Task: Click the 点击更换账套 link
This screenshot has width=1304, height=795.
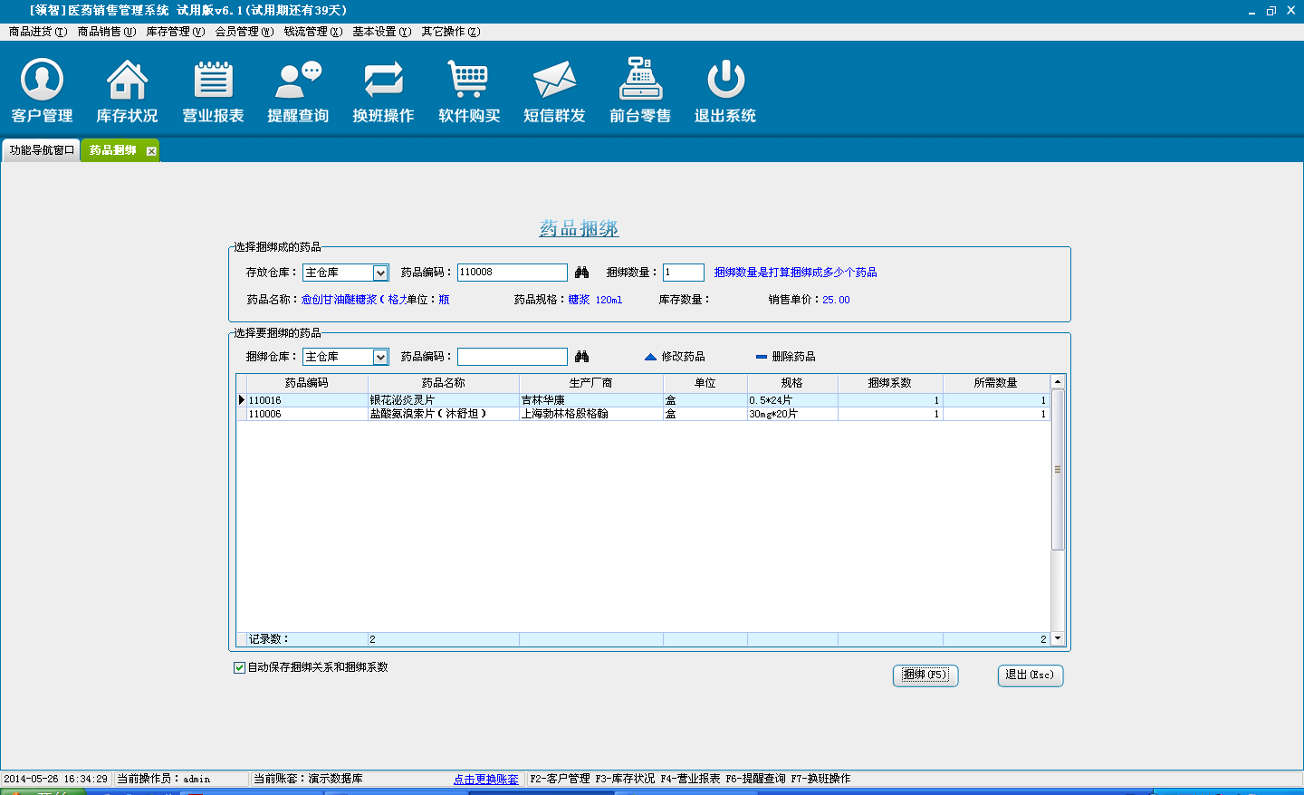Action: (x=486, y=779)
